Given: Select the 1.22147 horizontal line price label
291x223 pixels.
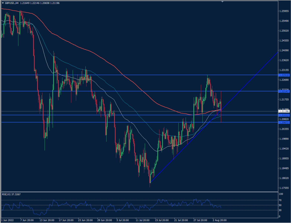Looking at the screenshot, I should (x=284, y=91).
